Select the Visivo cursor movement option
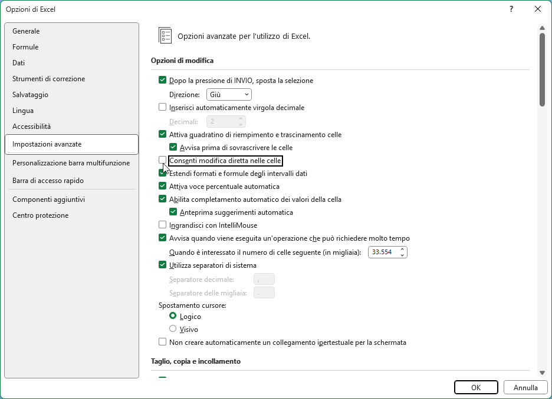Screen dimensions: 552x399 (x=172, y=329)
